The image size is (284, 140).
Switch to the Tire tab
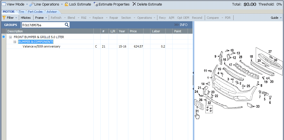tap(21, 12)
